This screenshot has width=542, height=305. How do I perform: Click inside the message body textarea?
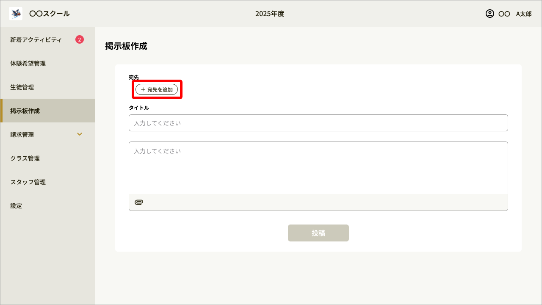(318, 167)
